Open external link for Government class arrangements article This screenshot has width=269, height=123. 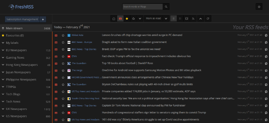[266, 77]
